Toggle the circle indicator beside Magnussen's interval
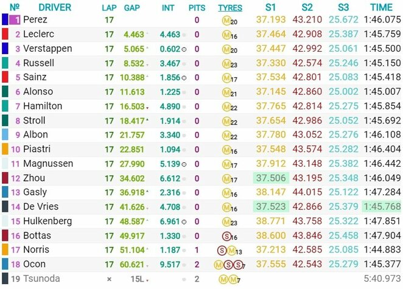This screenshot has height=289, width=403. [183, 164]
